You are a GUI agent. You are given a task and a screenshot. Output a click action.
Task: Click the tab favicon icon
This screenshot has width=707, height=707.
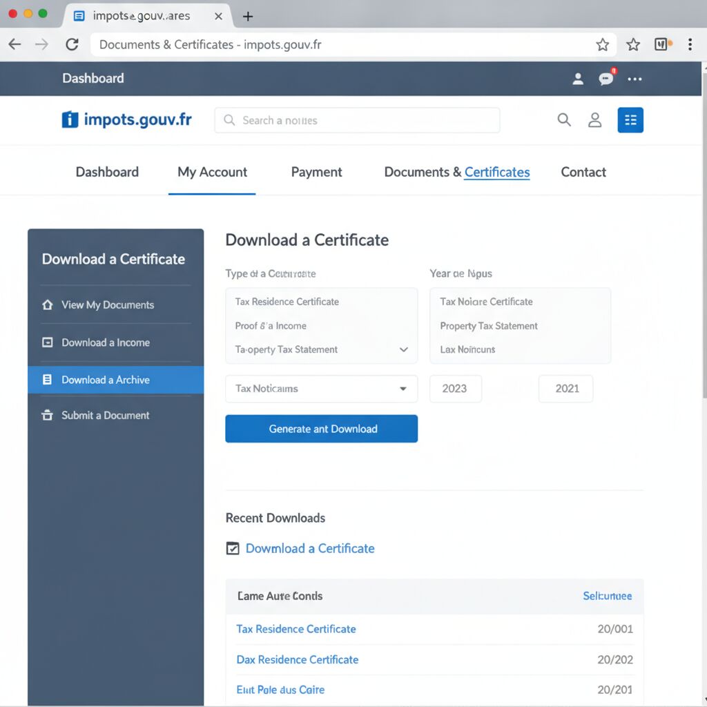point(79,17)
